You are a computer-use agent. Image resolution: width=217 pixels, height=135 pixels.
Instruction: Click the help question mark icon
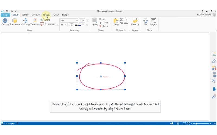pyautogui.click(x=202, y=11)
